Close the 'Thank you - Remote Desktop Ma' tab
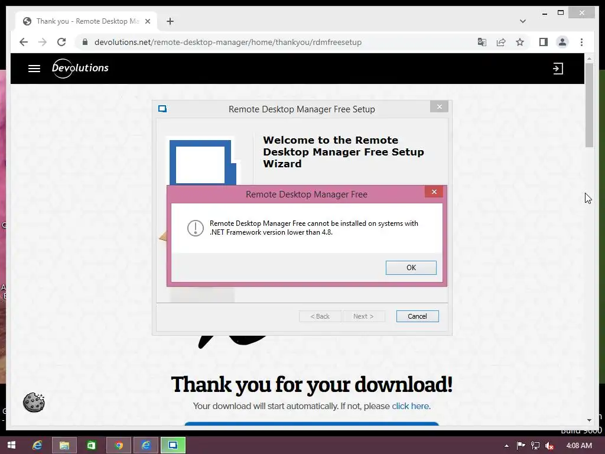 click(x=147, y=21)
